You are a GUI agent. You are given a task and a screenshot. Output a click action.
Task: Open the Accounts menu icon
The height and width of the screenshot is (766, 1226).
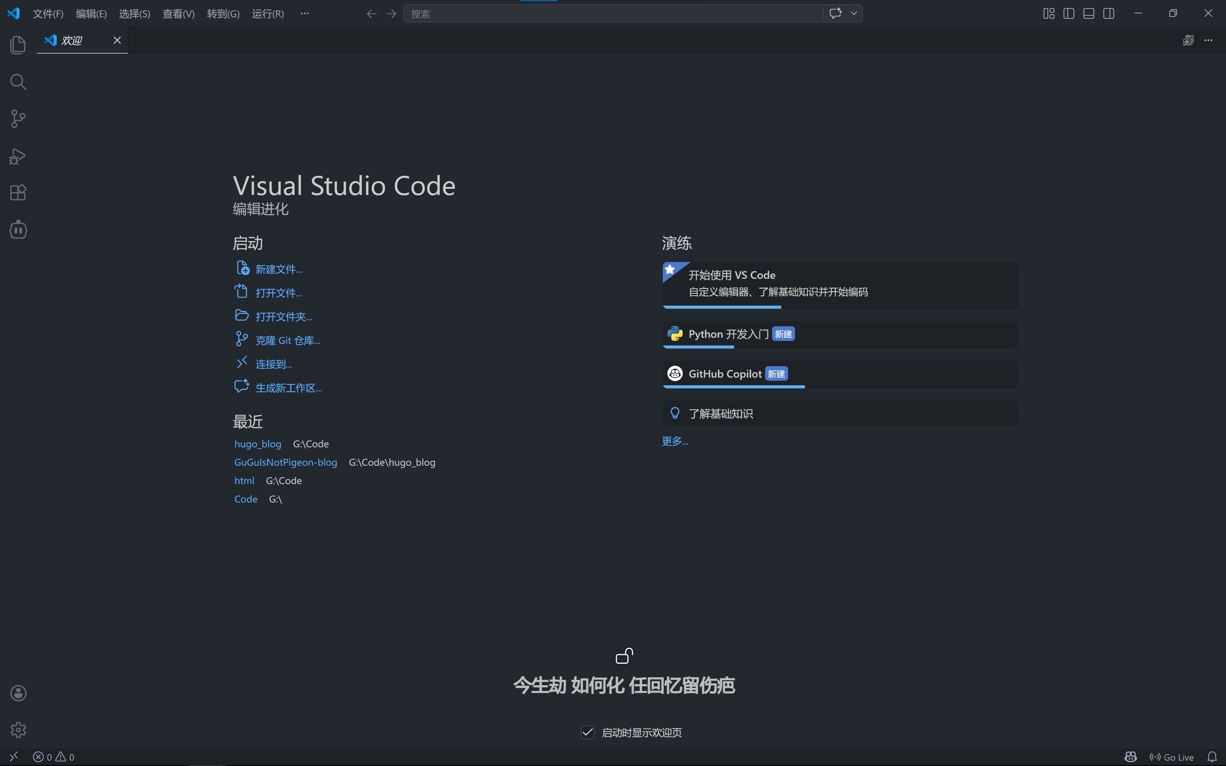18,693
